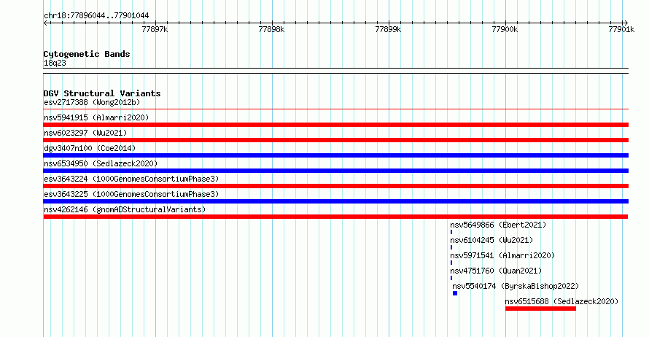Click small blue marker under nsv4751760
The height and width of the screenshot is (337, 649).
pyautogui.click(x=451, y=278)
